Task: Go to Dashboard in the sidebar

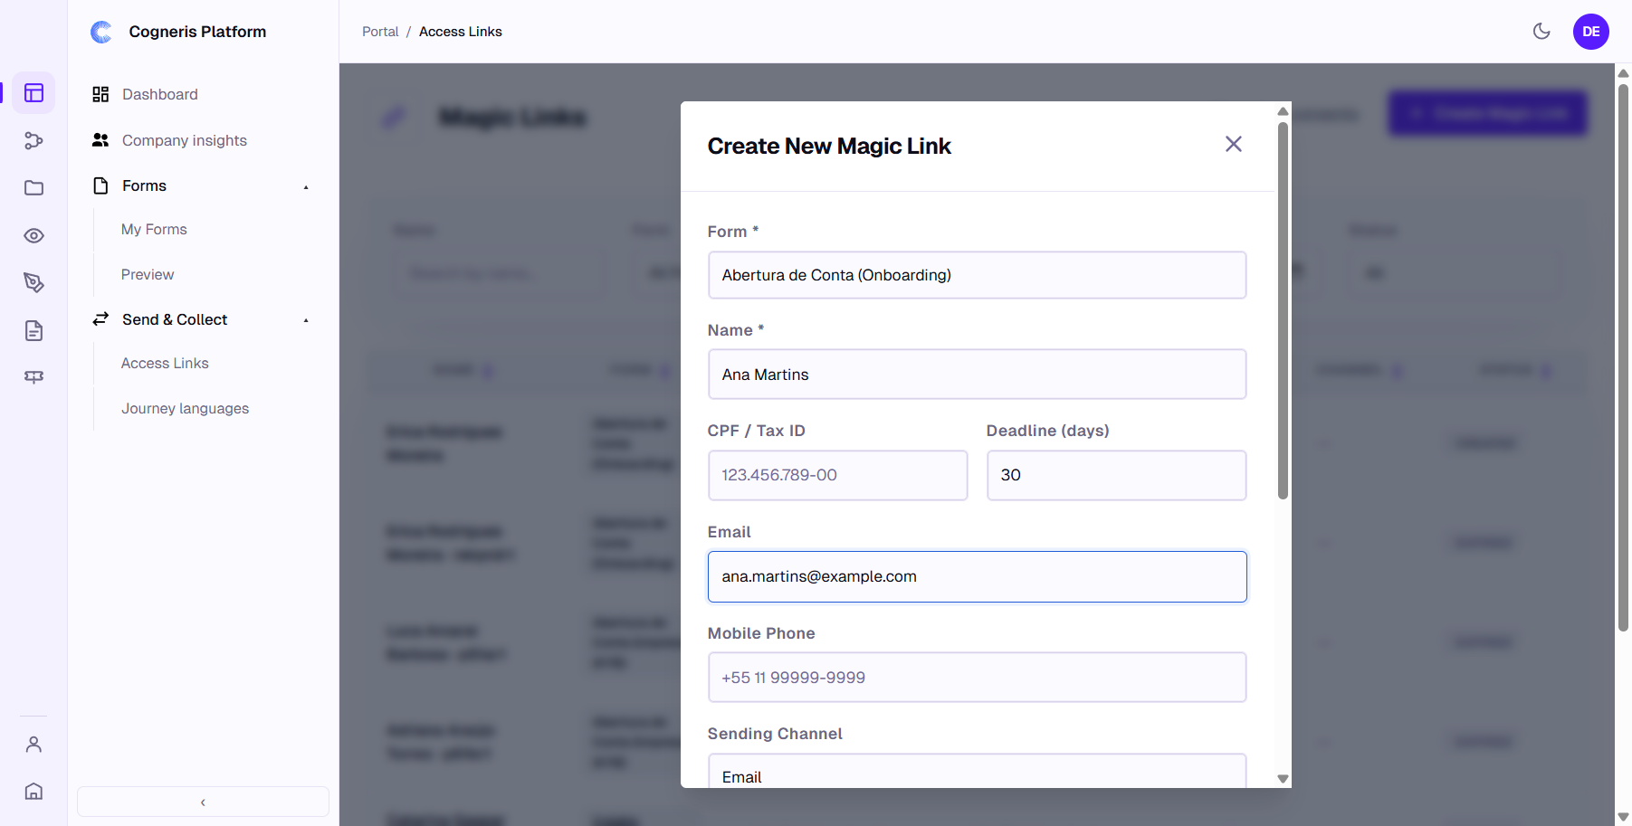Action: coord(160,94)
